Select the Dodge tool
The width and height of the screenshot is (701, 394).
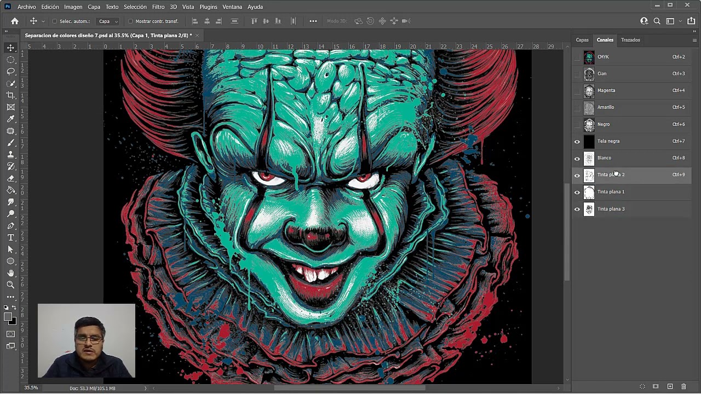click(10, 214)
